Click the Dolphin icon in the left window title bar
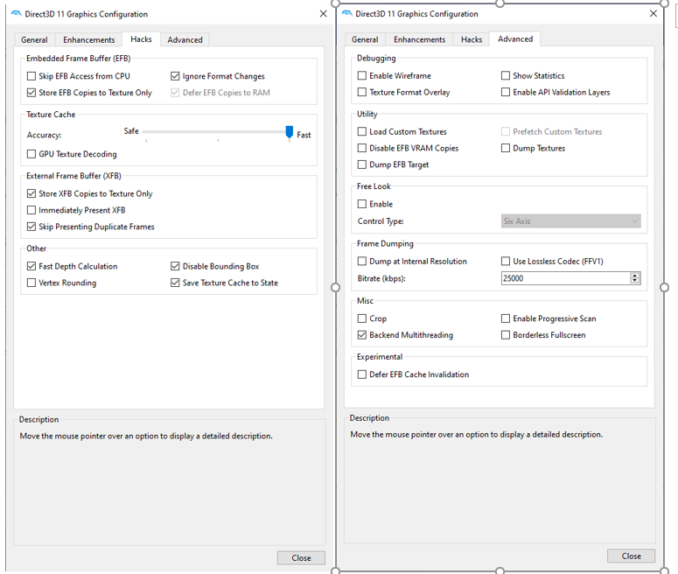678x574 pixels. click(x=17, y=14)
